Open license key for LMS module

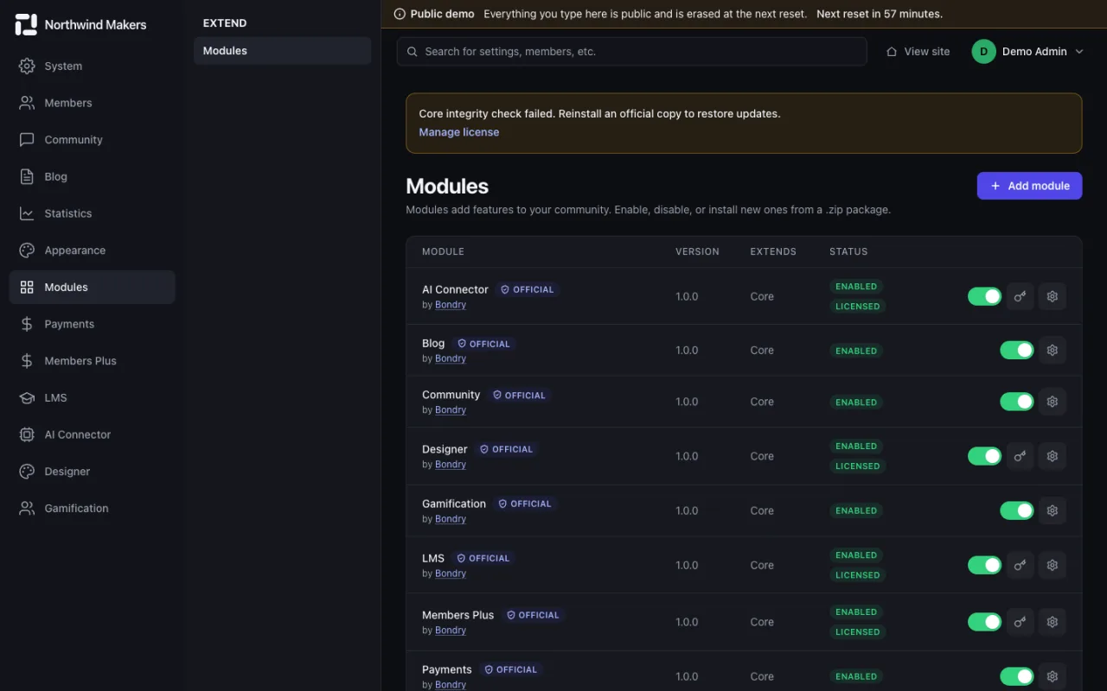pyautogui.click(x=1021, y=565)
